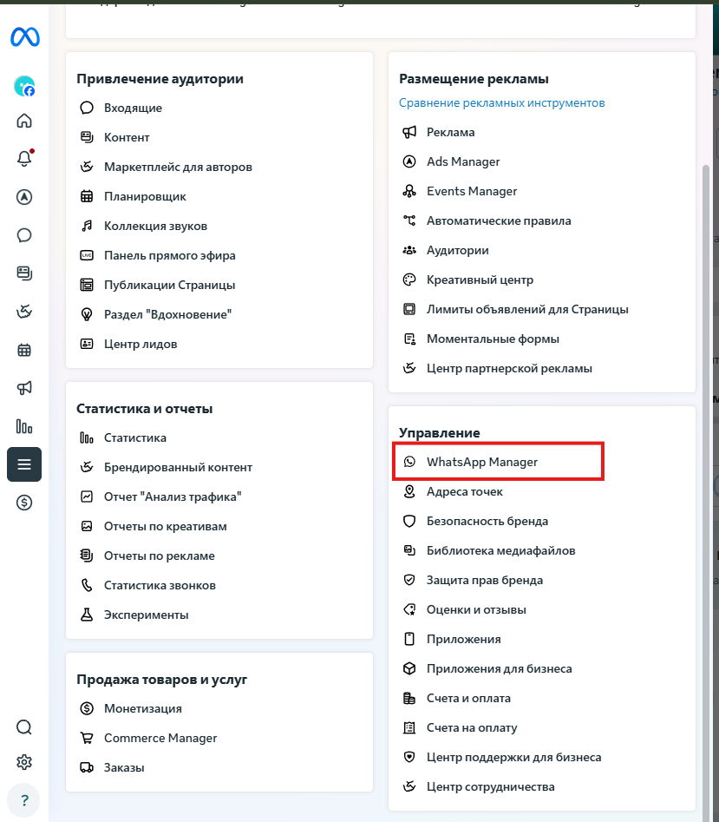This screenshot has width=719, height=822.
Task: Click the magnifier search icon in the sidebar
Action: click(24, 727)
